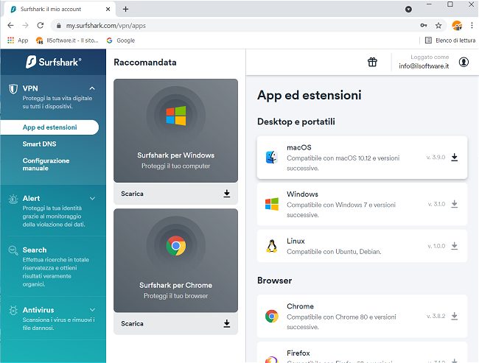
Task: Click the Alert siren icon
Action: pos(13,199)
